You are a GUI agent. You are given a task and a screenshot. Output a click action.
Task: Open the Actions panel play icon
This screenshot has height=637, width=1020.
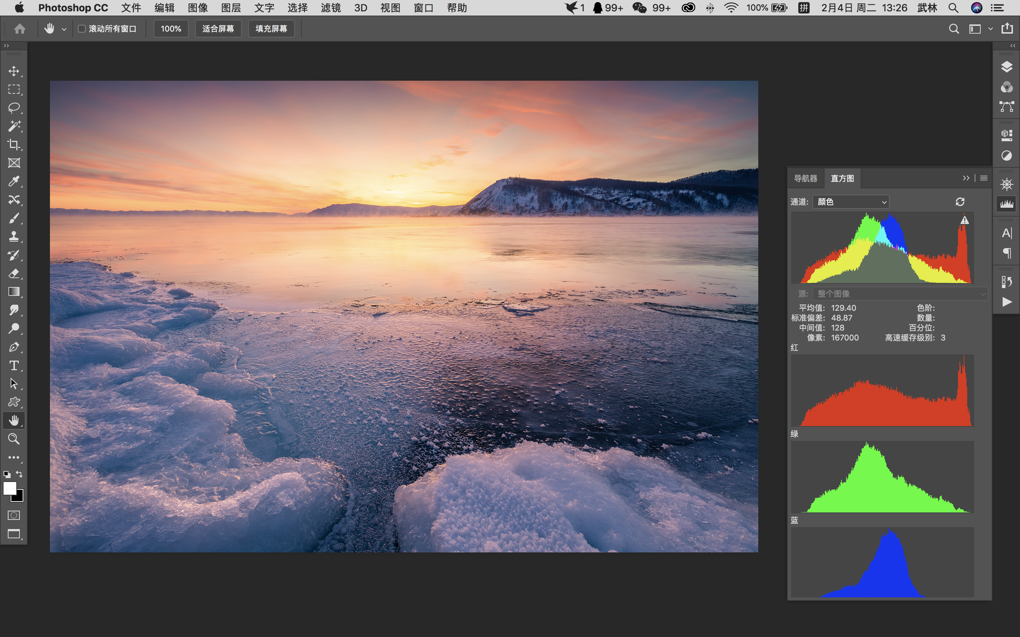(1007, 302)
